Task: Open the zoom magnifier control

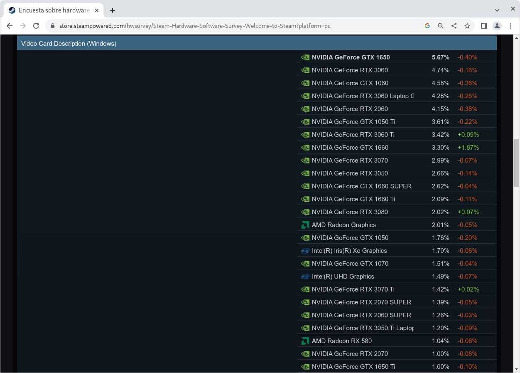Action: tap(441, 26)
